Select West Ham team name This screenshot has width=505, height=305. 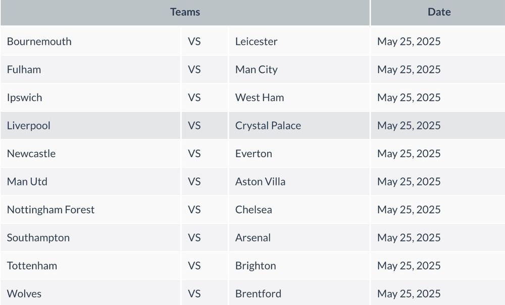[x=260, y=97]
